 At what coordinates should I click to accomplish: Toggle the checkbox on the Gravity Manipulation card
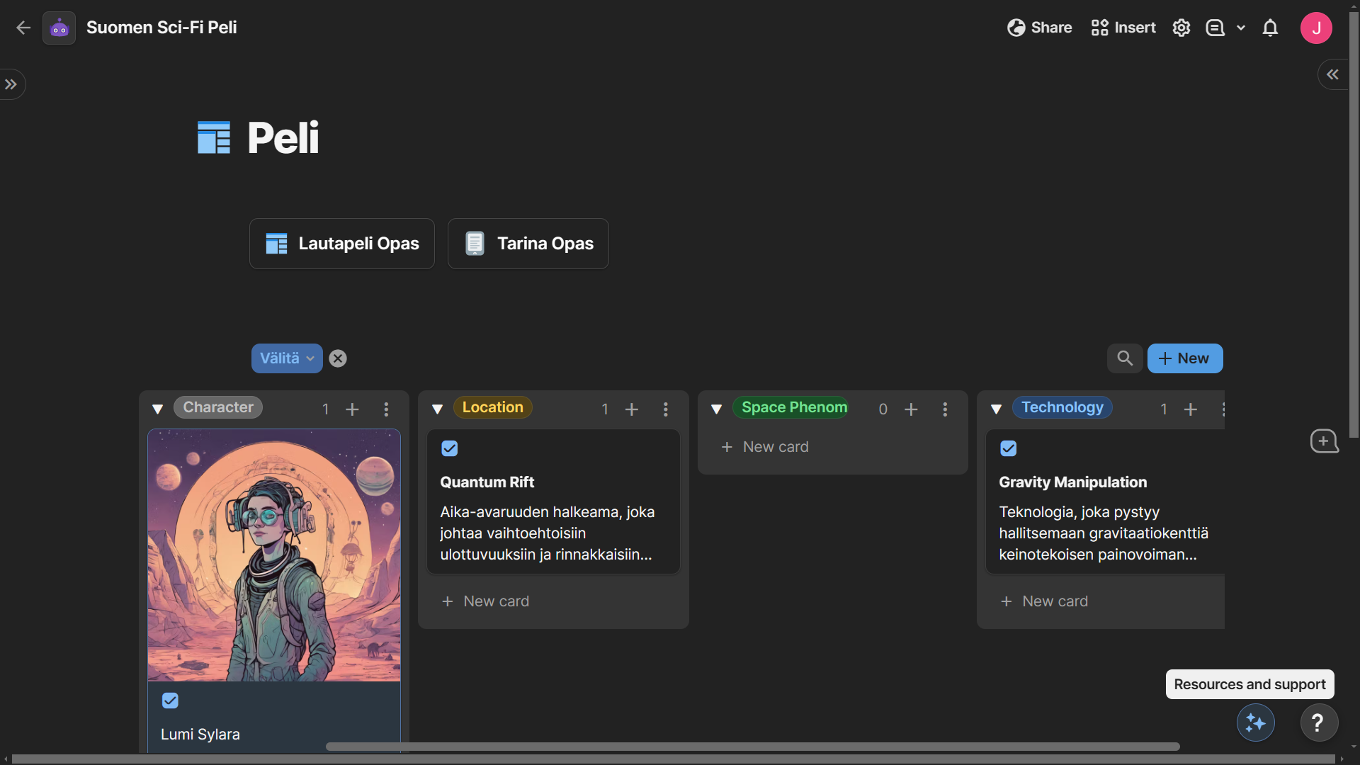[x=1009, y=448]
